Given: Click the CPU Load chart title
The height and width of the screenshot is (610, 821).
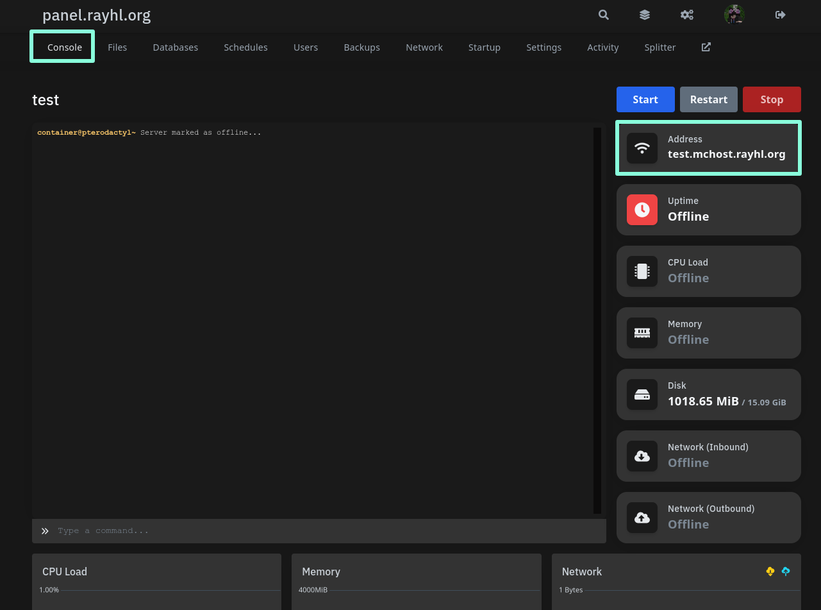Looking at the screenshot, I should [x=65, y=572].
